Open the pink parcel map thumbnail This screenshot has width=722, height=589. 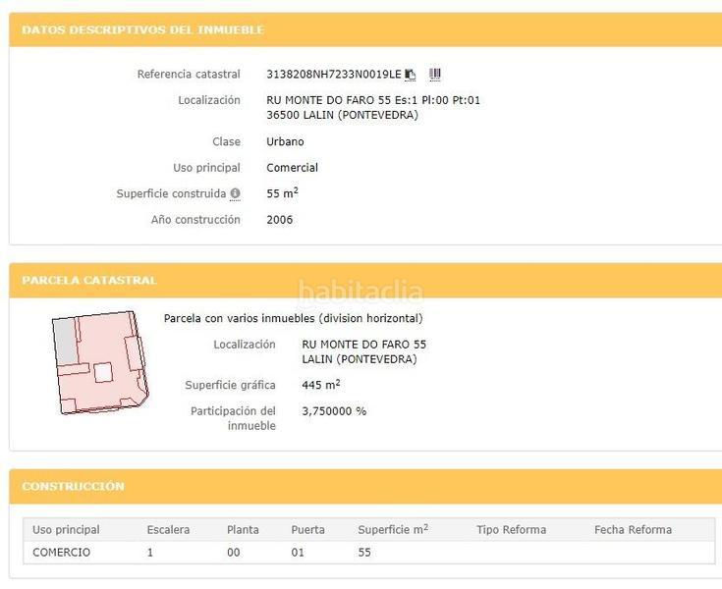click(x=98, y=362)
